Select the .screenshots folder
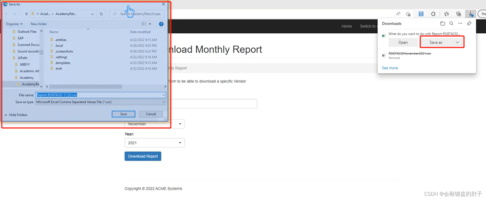Viewport: 486px width, 199px height. tap(64, 51)
